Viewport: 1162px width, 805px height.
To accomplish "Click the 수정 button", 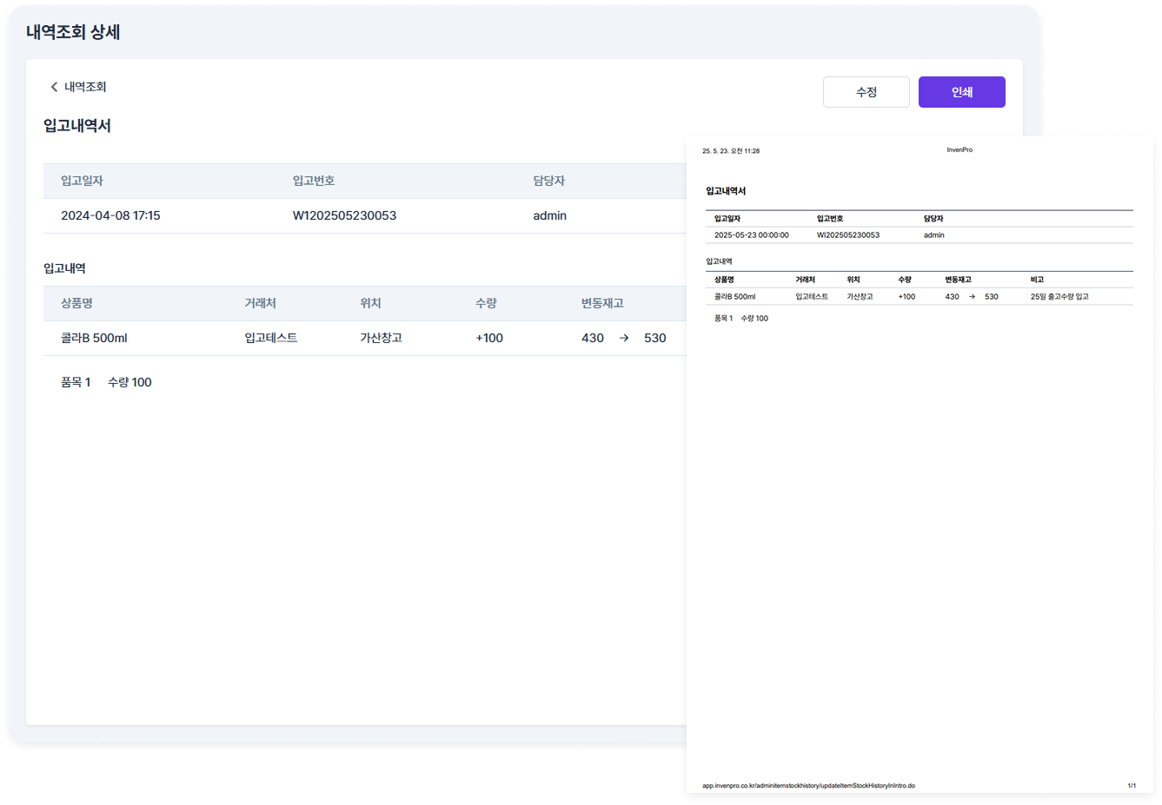I will pyautogui.click(x=866, y=92).
